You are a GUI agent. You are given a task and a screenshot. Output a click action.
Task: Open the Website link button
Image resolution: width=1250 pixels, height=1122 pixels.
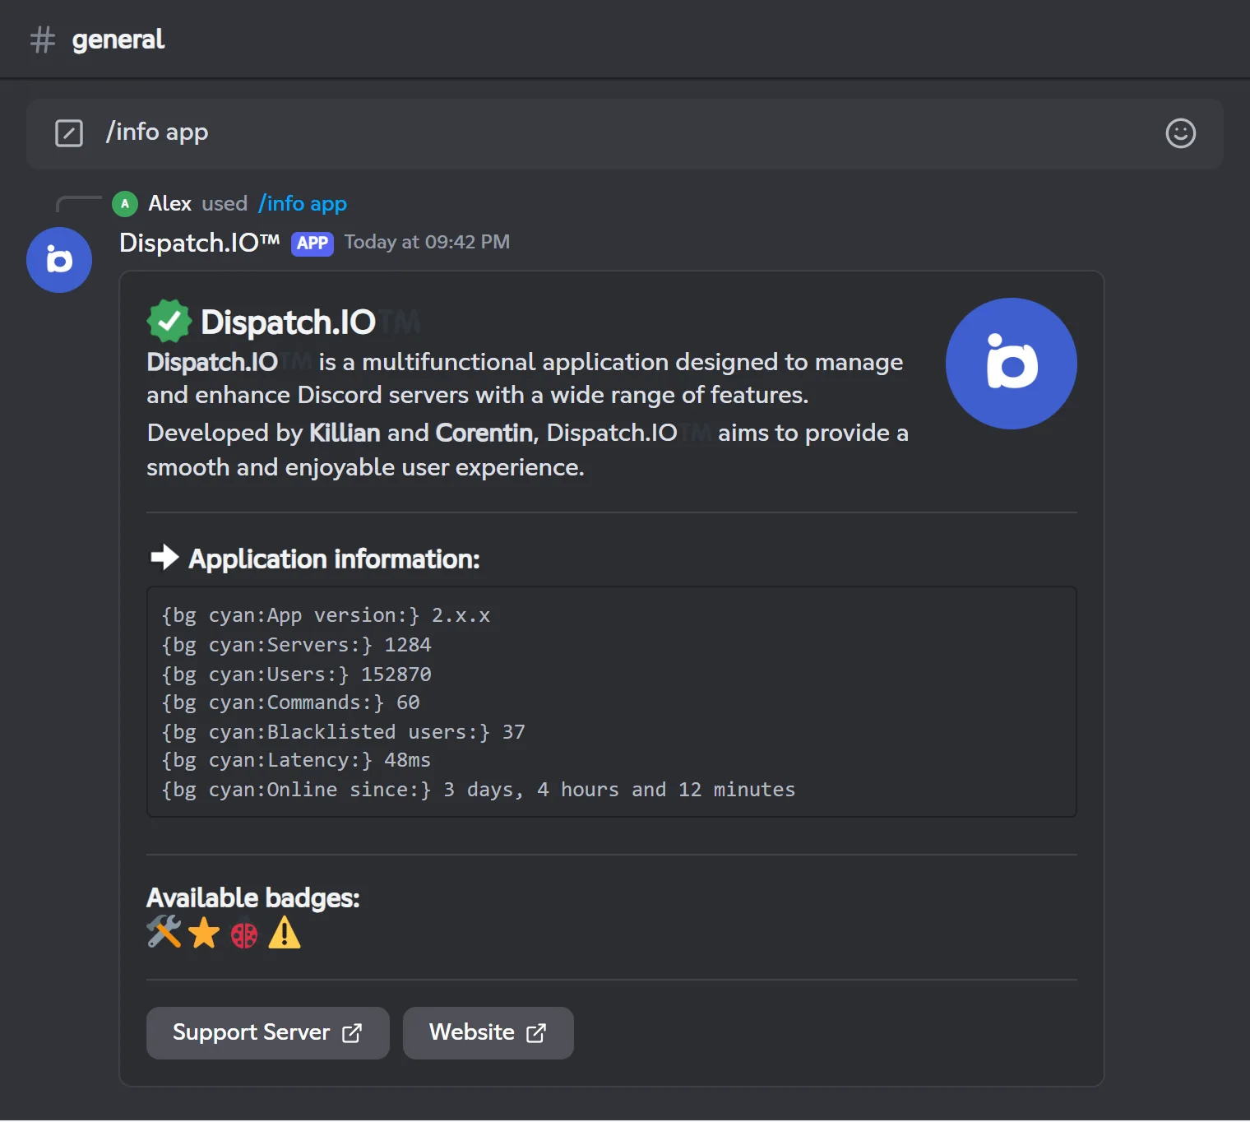click(x=488, y=1033)
